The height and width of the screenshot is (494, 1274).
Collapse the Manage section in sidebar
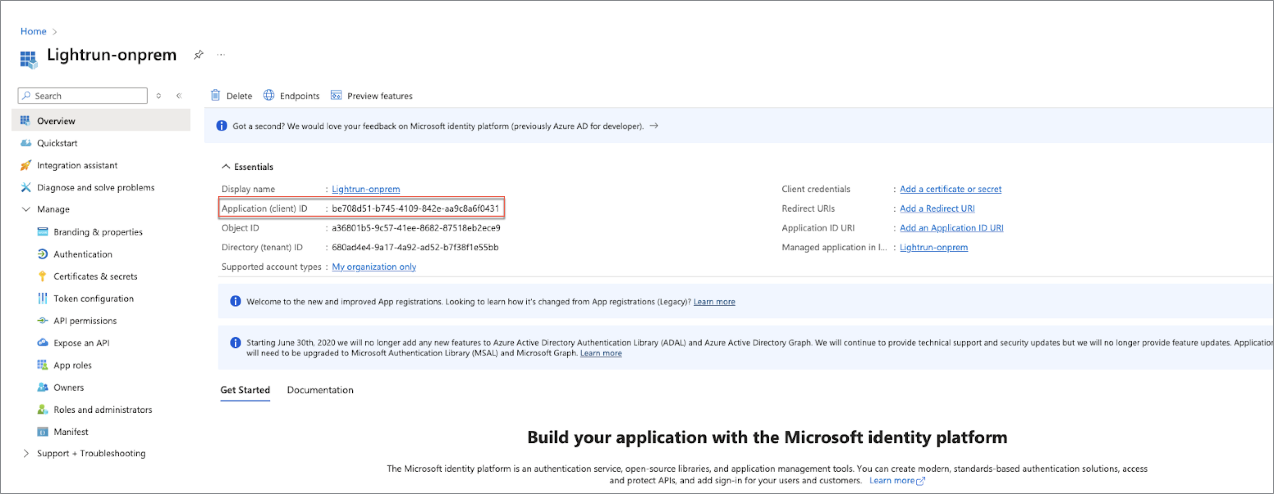(x=26, y=209)
